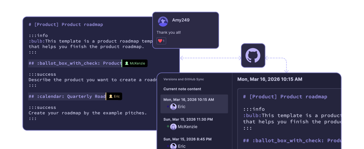The height and width of the screenshot is (149, 364).
Task: Click the person icon inside Eric's cursor tag
Action: [111, 96]
